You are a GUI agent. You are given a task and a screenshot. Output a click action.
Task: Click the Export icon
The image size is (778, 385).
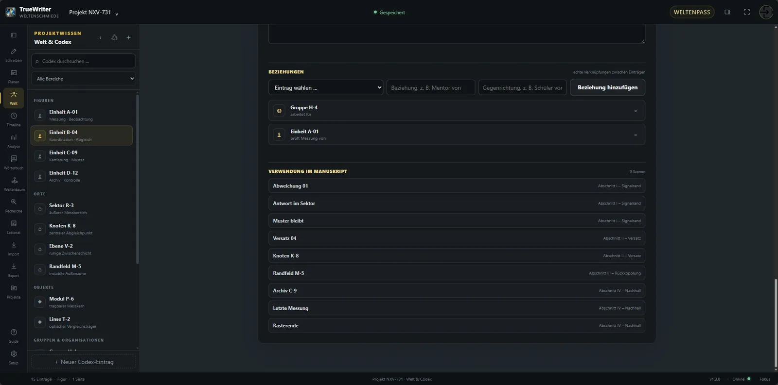14,270
